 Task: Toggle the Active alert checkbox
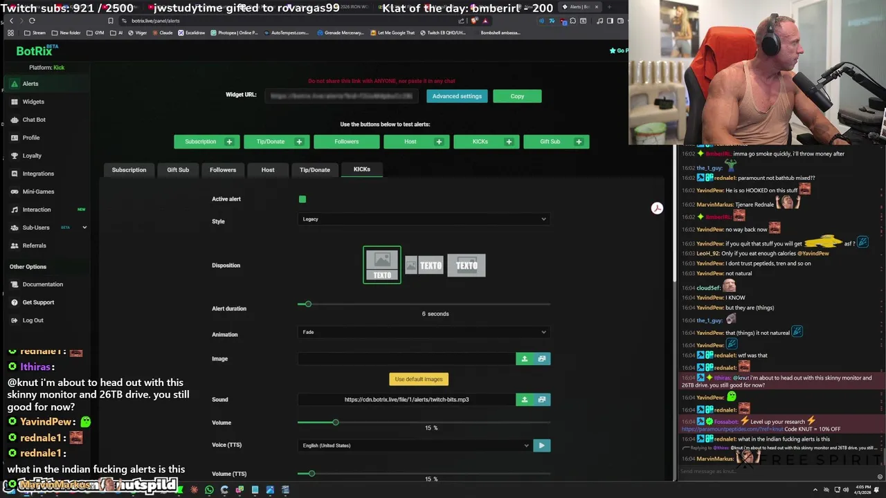pyautogui.click(x=302, y=199)
